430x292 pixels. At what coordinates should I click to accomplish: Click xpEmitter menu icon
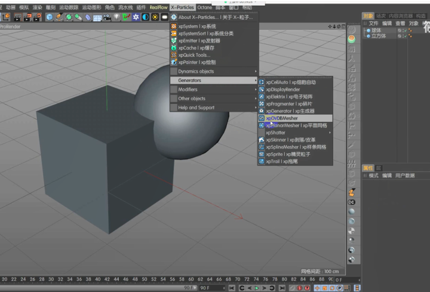point(174,41)
